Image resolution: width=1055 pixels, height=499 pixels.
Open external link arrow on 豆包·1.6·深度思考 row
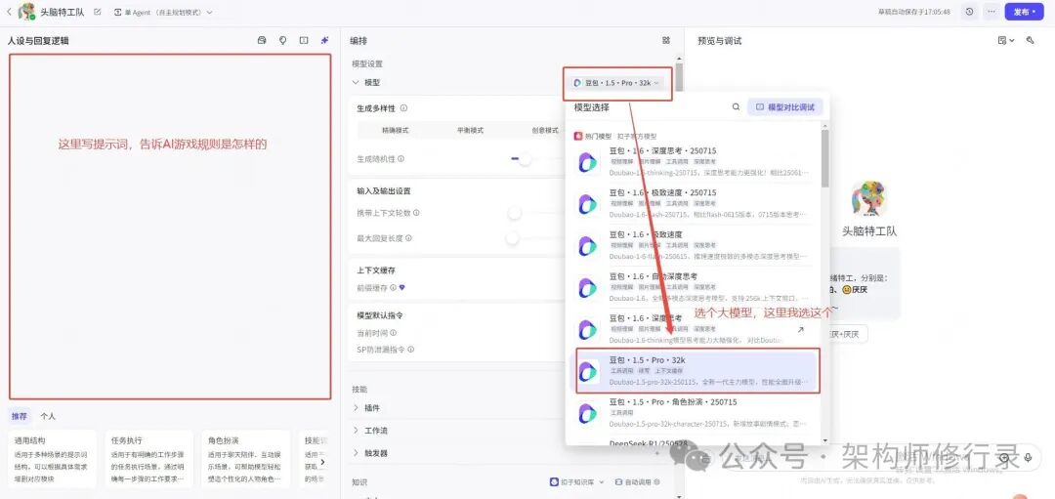(x=800, y=329)
